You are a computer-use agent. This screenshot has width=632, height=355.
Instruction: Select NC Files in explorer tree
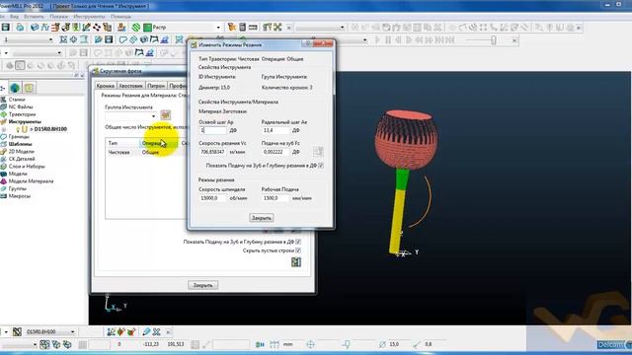pyautogui.click(x=21, y=106)
